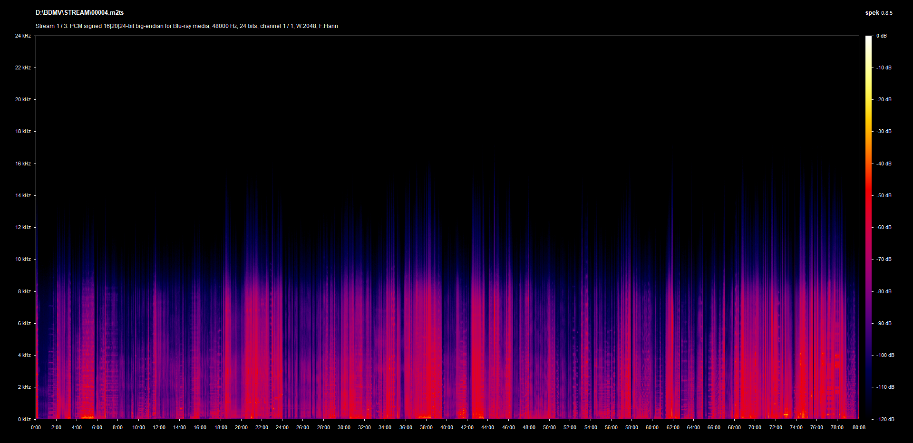Click the spek 0.8.5 version label
This screenshot has width=913, height=443.
pos(878,13)
